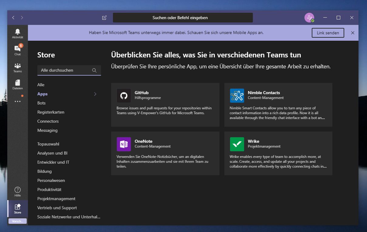Select the Personalwesen category

coord(51,180)
